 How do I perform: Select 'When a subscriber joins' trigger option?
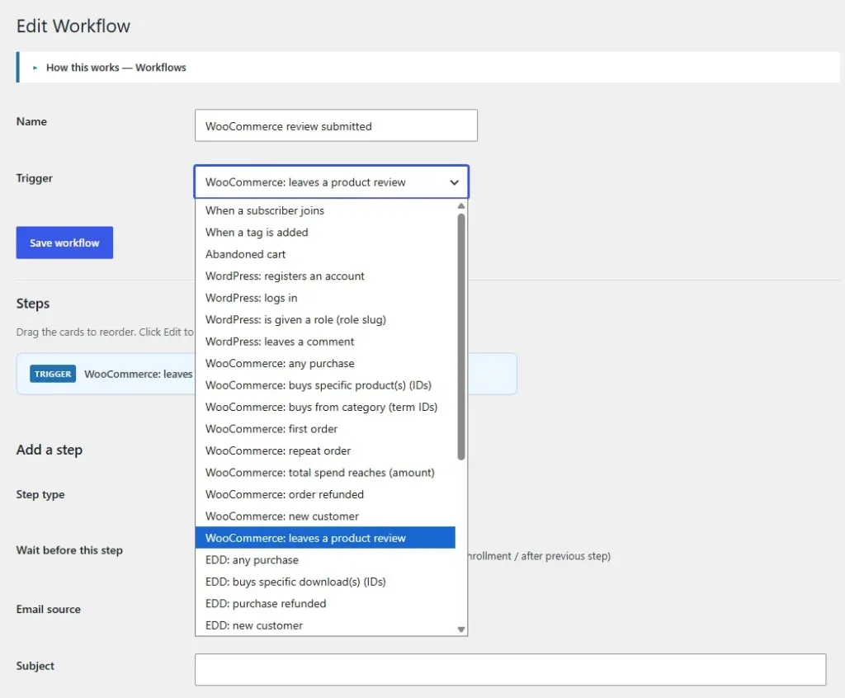tap(325, 210)
